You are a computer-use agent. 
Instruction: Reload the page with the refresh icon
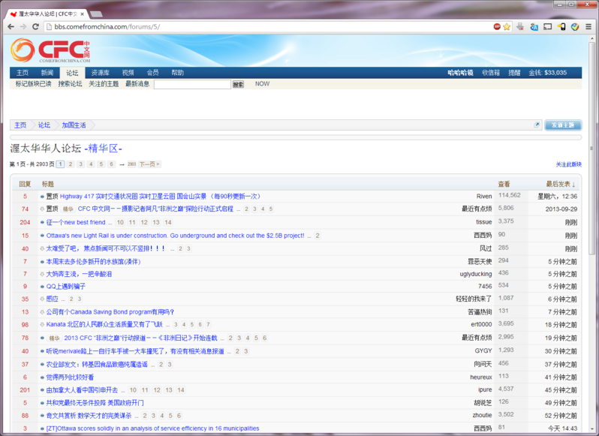[x=35, y=26]
